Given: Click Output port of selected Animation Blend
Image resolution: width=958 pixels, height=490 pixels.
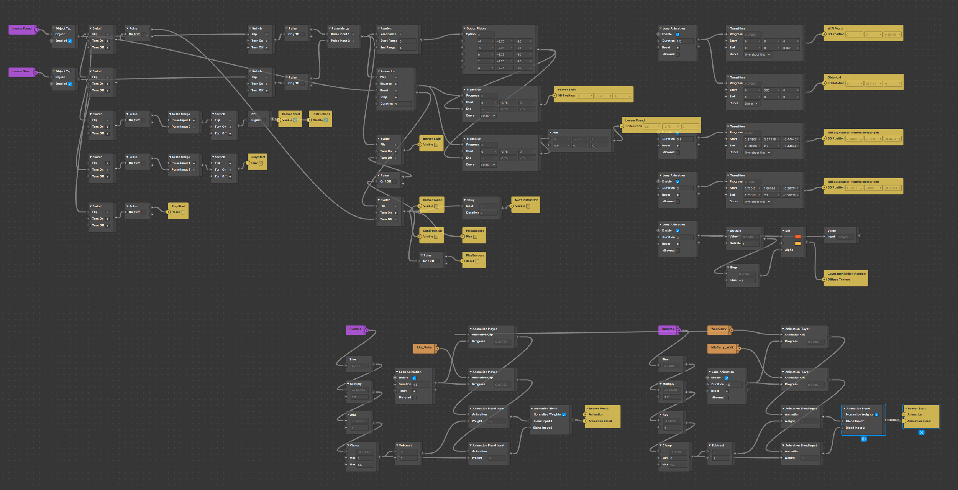Looking at the screenshot, I should click(x=884, y=420).
